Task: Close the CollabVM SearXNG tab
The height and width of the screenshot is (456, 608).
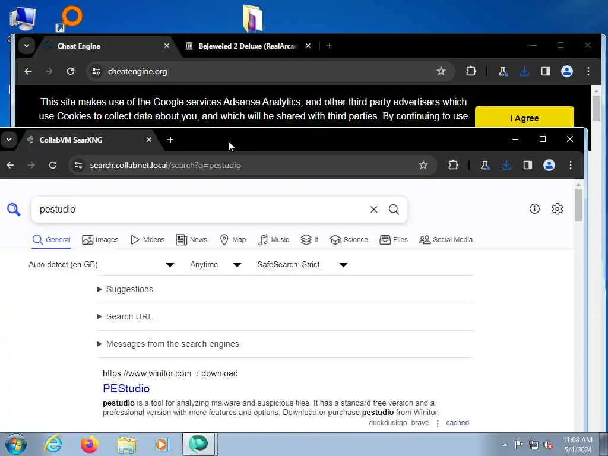Action: [149, 140]
